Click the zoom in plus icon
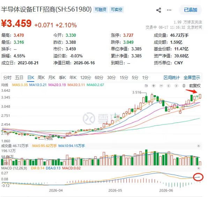 [x=154, y=86]
